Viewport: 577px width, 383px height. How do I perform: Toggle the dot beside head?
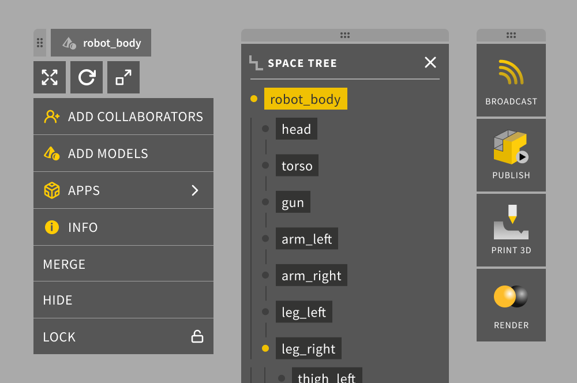point(265,129)
